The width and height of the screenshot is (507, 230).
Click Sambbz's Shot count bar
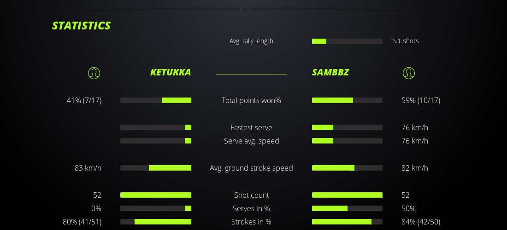click(347, 195)
